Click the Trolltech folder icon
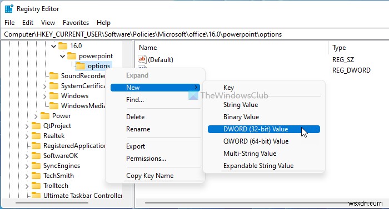 [36, 186]
